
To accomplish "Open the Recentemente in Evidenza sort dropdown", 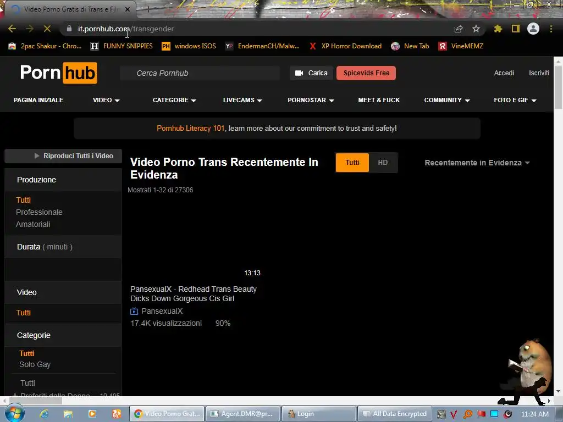I will 477,163.
